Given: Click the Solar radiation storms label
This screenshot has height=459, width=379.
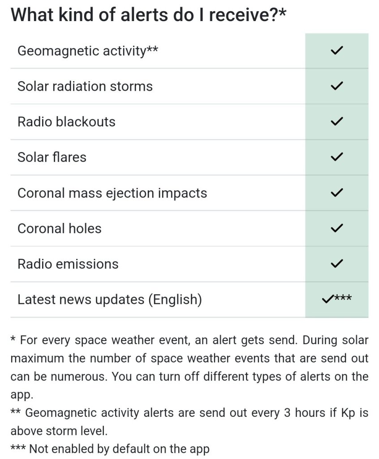Looking at the screenshot, I should [x=85, y=86].
